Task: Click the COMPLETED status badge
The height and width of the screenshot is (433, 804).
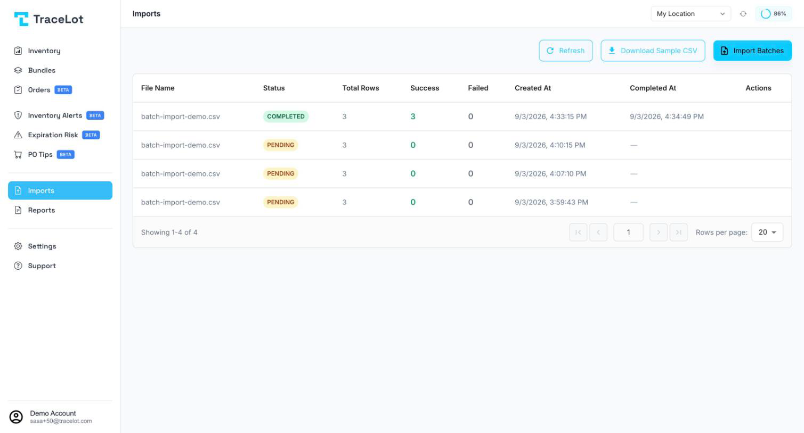Action: tap(286, 116)
